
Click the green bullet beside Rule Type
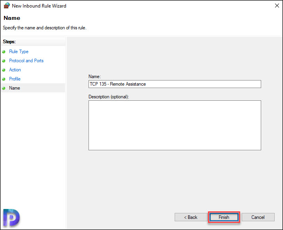coord(4,52)
